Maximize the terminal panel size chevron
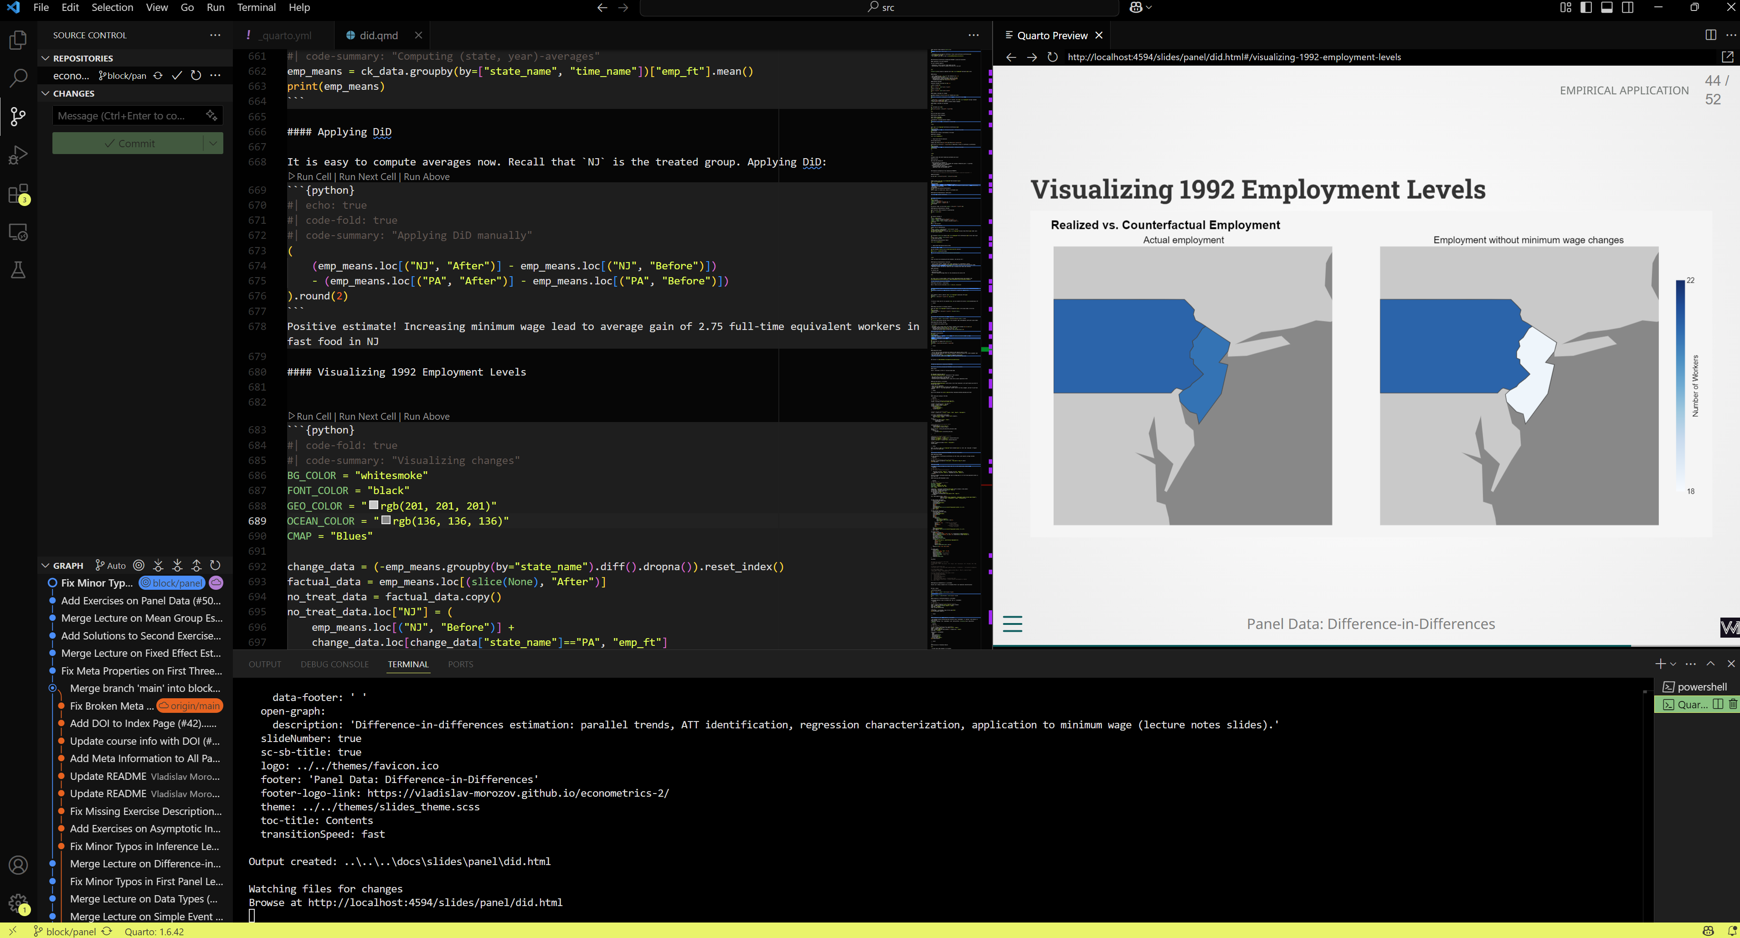The width and height of the screenshot is (1740, 938). pos(1710,664)
